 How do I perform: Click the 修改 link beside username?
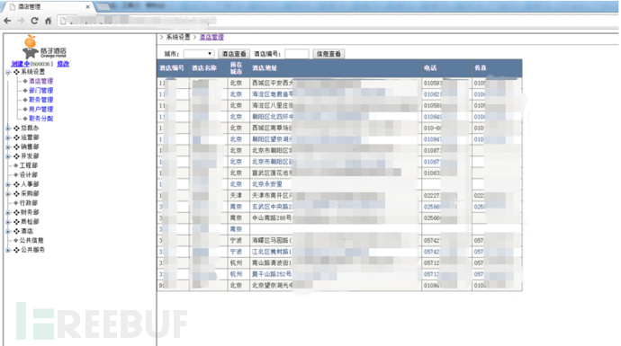63,64
